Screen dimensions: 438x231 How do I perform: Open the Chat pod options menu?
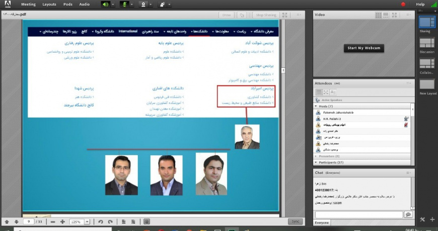coord(409,173)
